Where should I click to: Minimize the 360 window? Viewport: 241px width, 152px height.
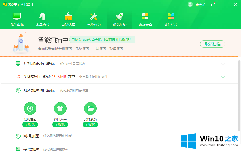(228, 4)
